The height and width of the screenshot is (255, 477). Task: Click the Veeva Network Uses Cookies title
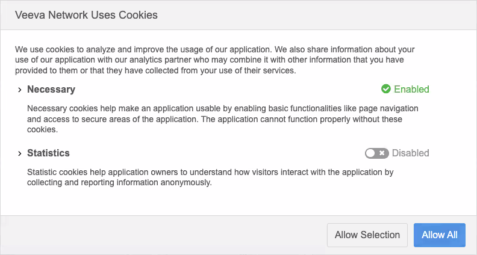pyautogui.click(x=86, y=15)
